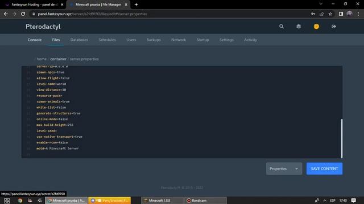The image size is (364, 204).
Task: Open the Chrome profile avatar
Action: (x=349, y=14)
